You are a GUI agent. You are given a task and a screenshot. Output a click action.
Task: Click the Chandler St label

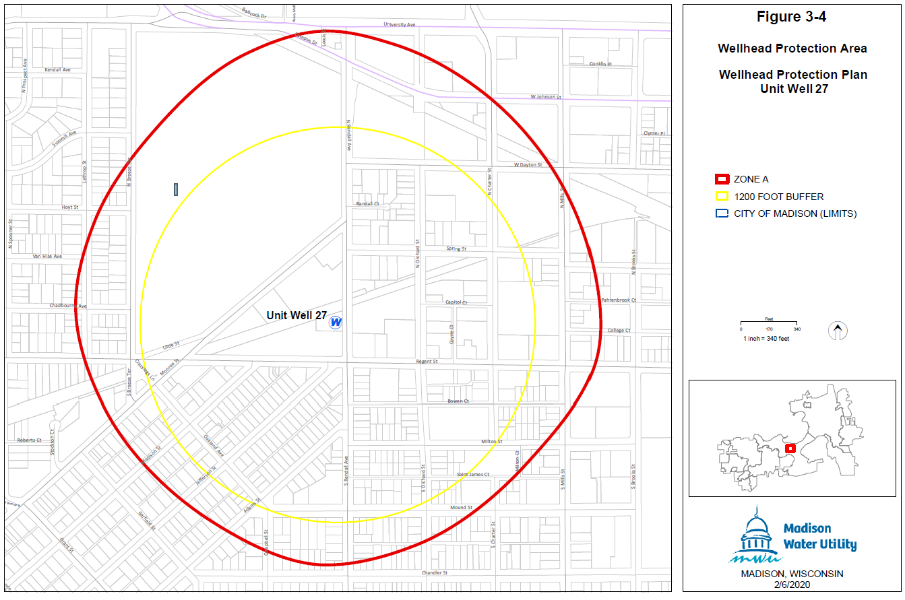(434, 573)
